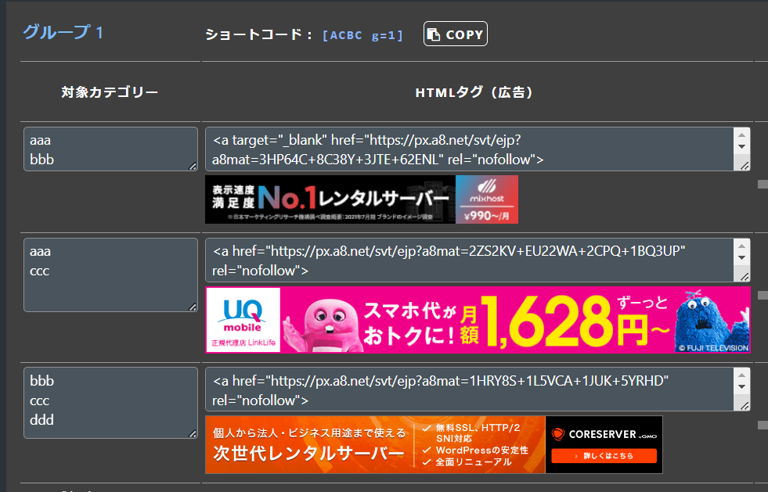Focus the category box containing aaa and ccc
768x492 pixels.
[x=110, y=275]
